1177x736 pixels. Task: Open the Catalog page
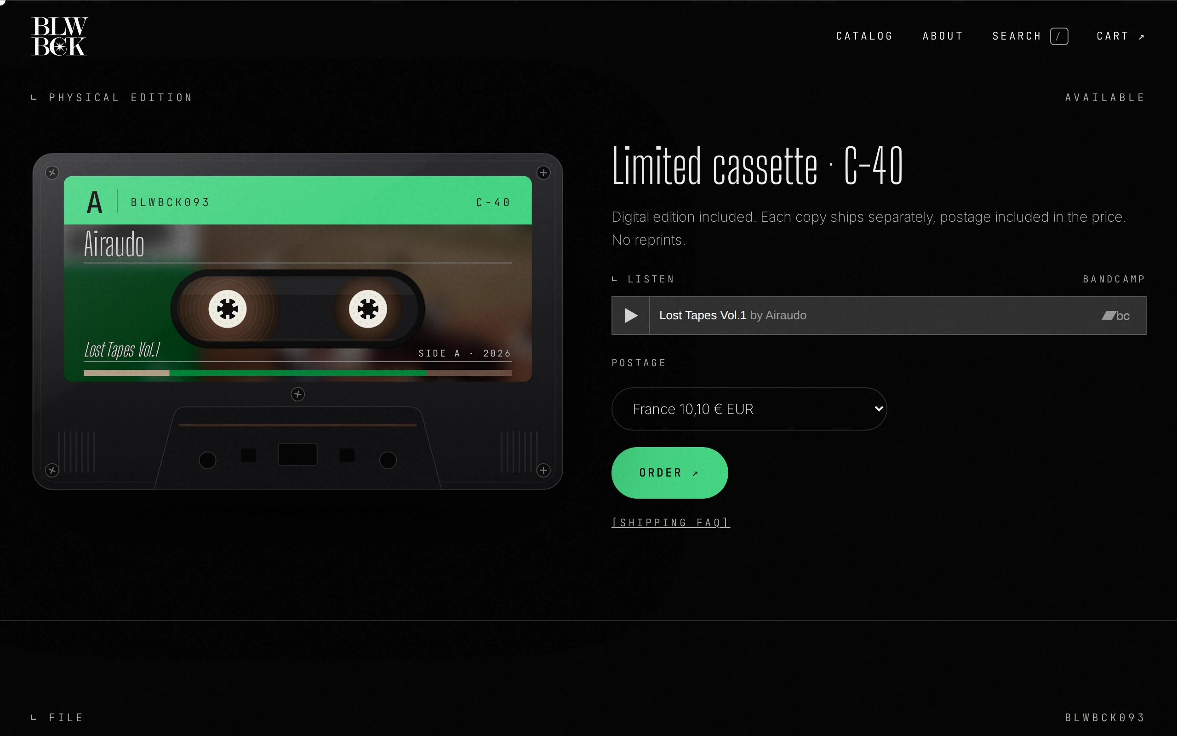point(864,36)
